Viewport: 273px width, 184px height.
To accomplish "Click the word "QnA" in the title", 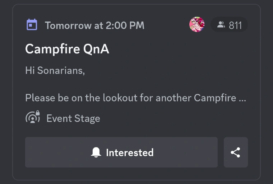I will [x=96, y=49].
